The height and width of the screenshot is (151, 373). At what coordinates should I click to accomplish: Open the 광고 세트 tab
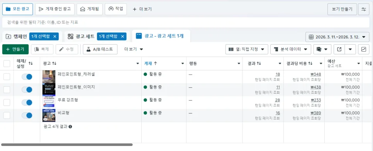pos(81,36)
